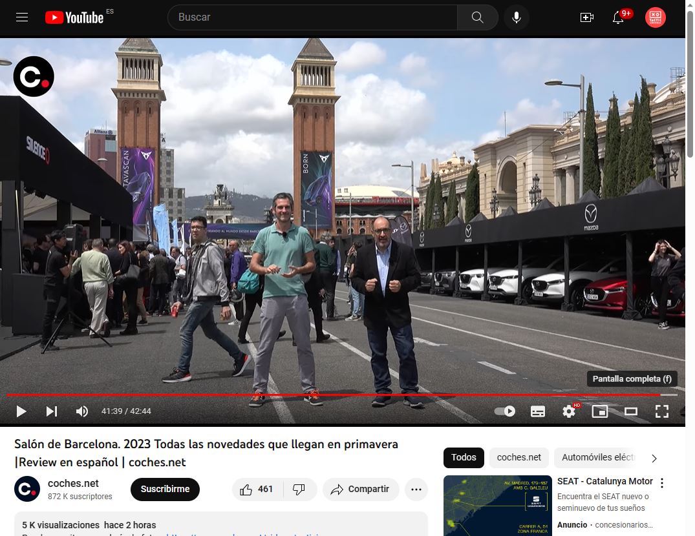
Task: Skip to the next video
Action: [x=52, y=411]
